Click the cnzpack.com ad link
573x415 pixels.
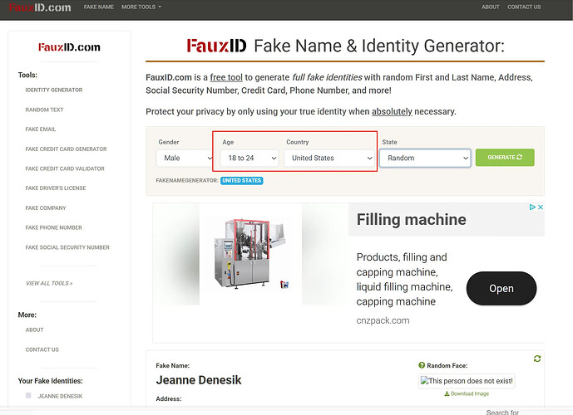383,320
